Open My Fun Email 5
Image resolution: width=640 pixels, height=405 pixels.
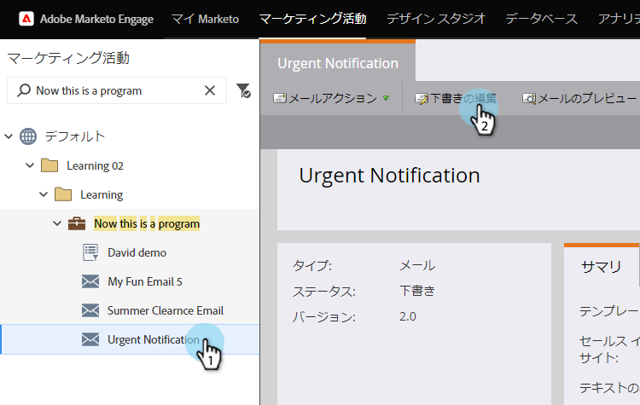point(145,281)
